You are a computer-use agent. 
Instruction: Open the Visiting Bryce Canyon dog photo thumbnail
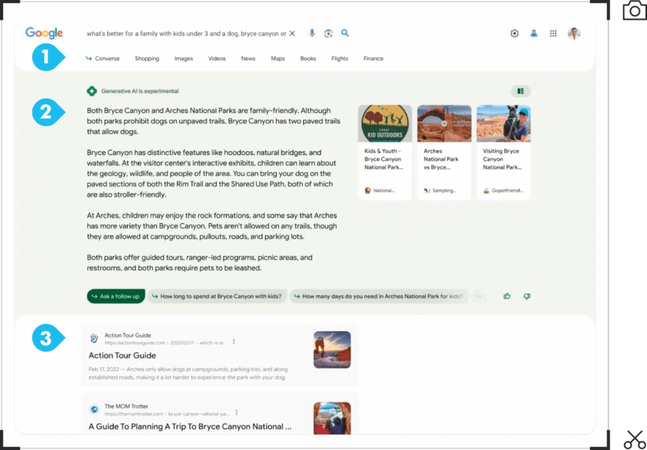pyautogui.click(x=504, y=123)
